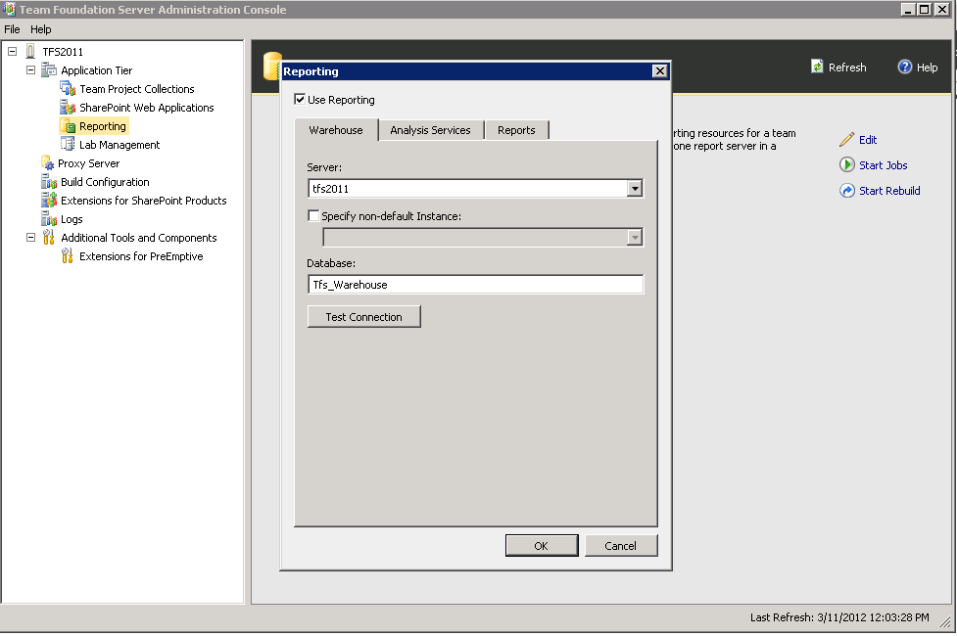Image resolution: width=957 pixels, height=636 pixels.
Task: Cancel the Reporting dialog
Action: pyautogui.click(x=621, y=546)
